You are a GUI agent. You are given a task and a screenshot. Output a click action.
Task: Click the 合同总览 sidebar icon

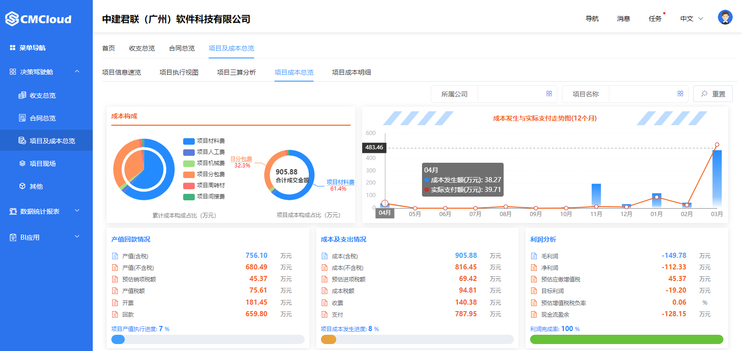(22, 118)
